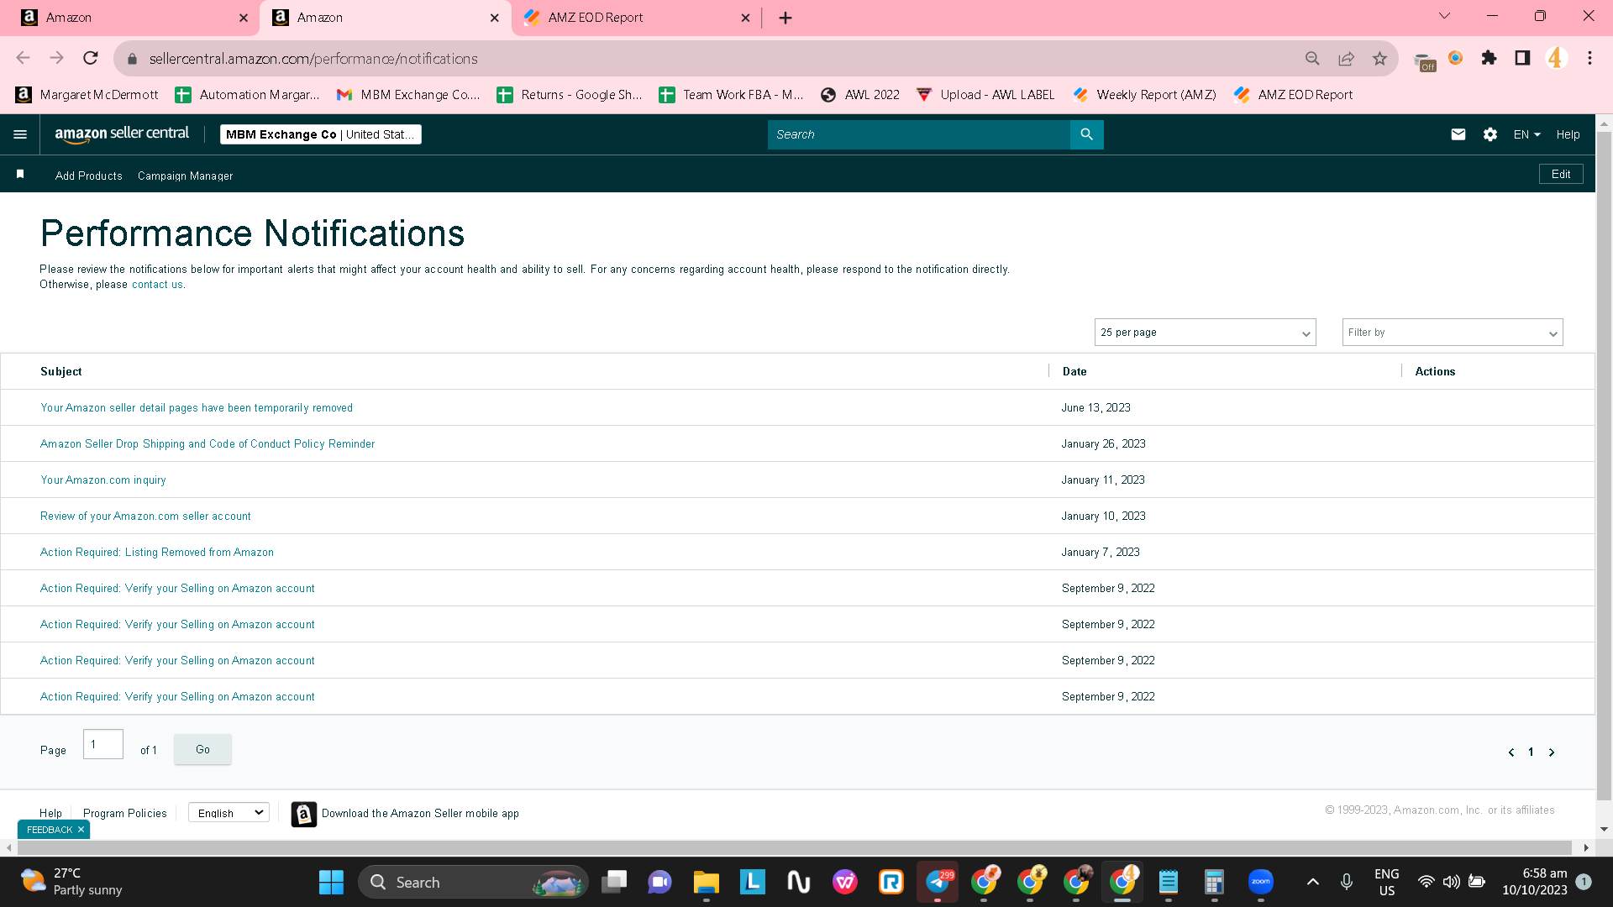Open Add Products in the favorites bar

89,176
